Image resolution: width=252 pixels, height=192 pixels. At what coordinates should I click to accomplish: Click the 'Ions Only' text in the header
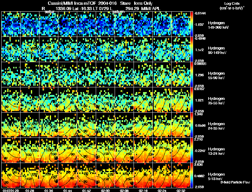coord(143,3)
